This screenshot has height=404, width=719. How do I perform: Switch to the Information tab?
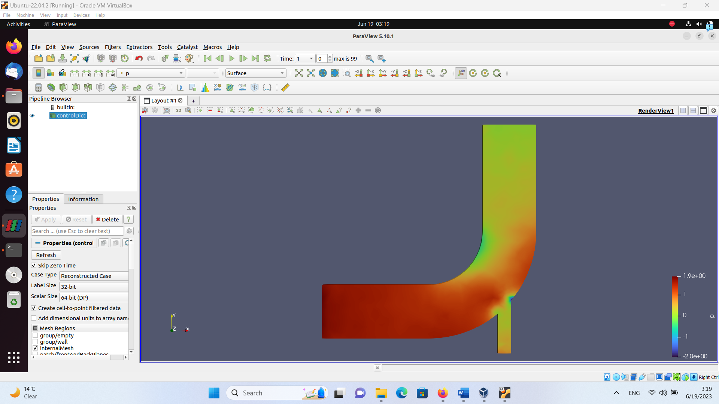coord(83,199)
